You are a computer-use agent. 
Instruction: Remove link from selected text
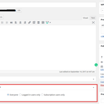click(34, 23)
